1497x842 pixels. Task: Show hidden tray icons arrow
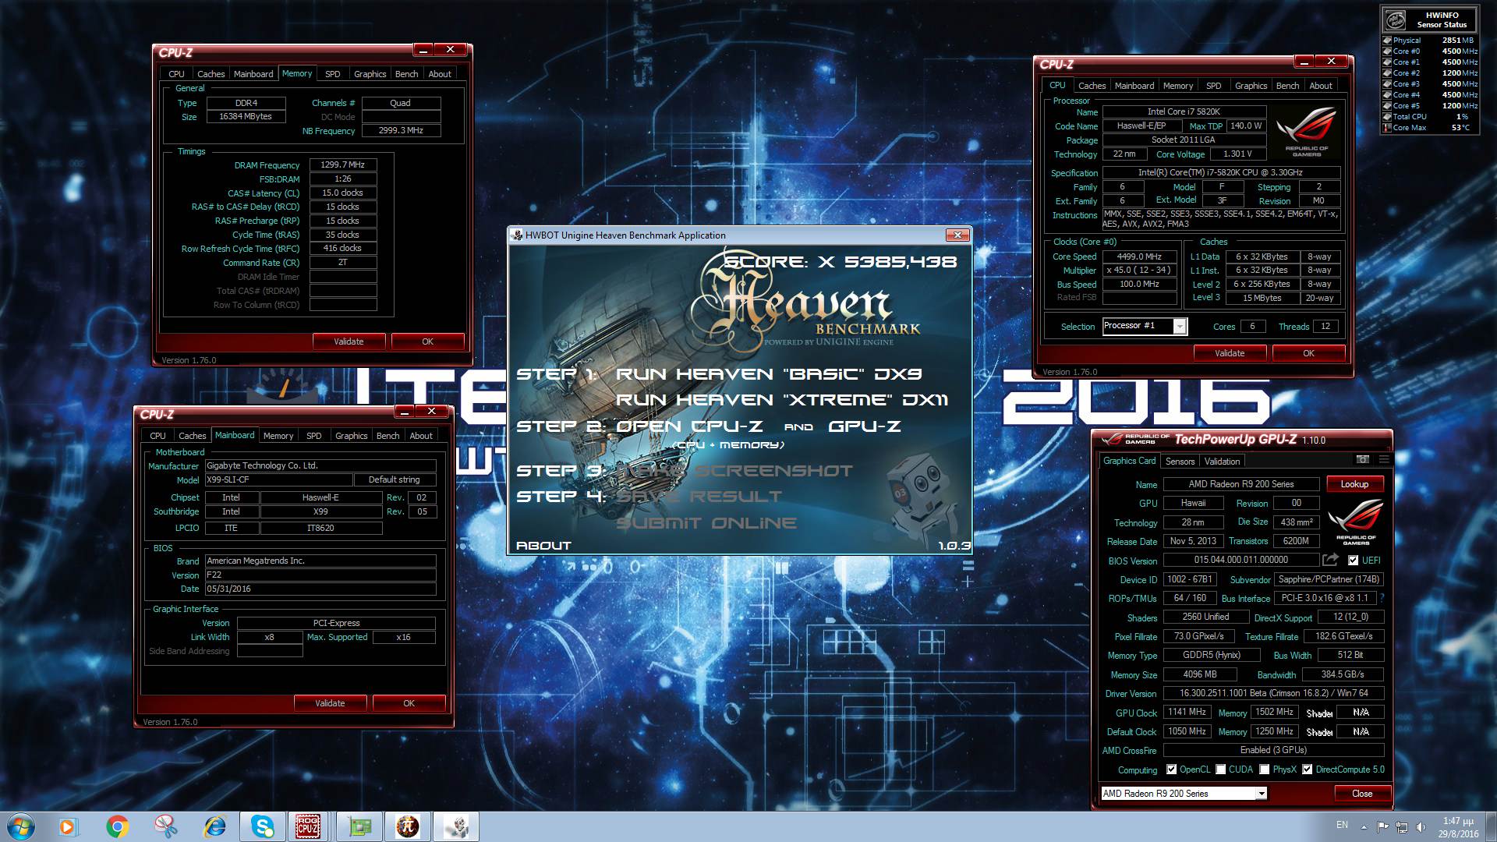pyautogui.click(x=1364, y=827)
